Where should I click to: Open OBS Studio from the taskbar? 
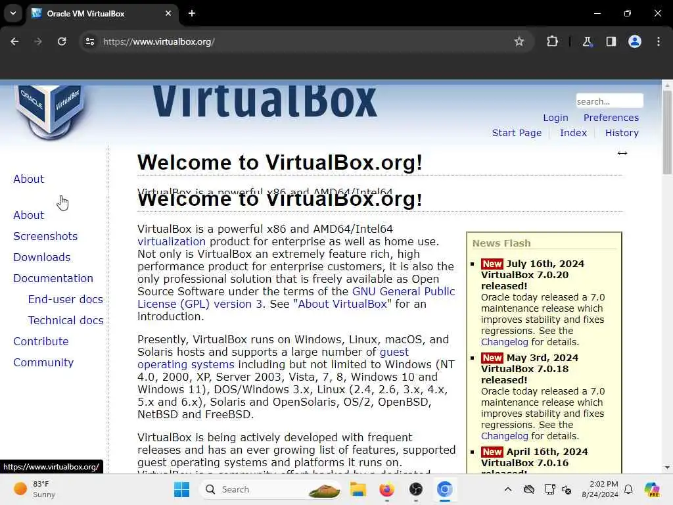(x=415, y=489)
